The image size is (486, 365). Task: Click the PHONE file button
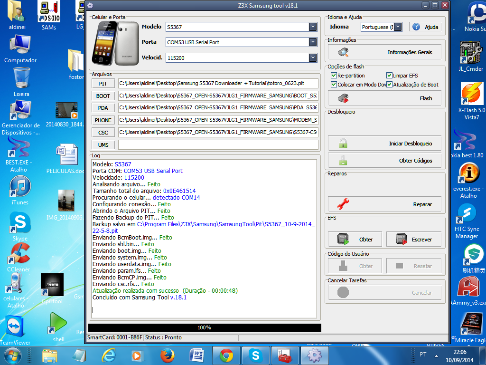tap(103, 120)
